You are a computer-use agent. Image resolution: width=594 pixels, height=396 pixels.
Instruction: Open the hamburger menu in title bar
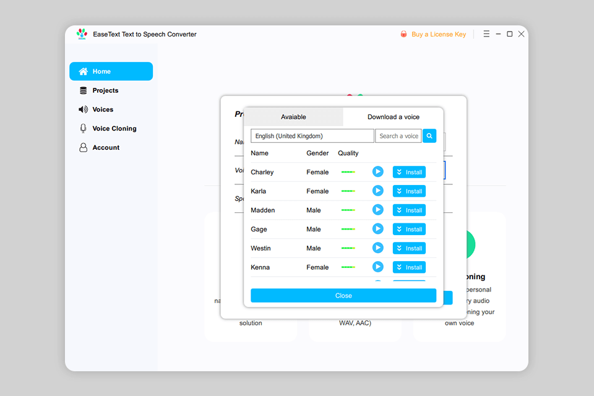(x=486, y=34)
